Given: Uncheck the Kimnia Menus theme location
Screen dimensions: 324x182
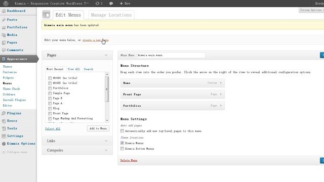Looking at the screenshot, I should [x=122, y=143].
